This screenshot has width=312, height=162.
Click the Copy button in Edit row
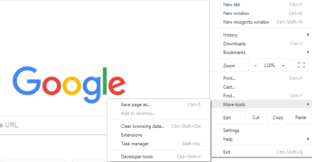[x=278, y=118]
